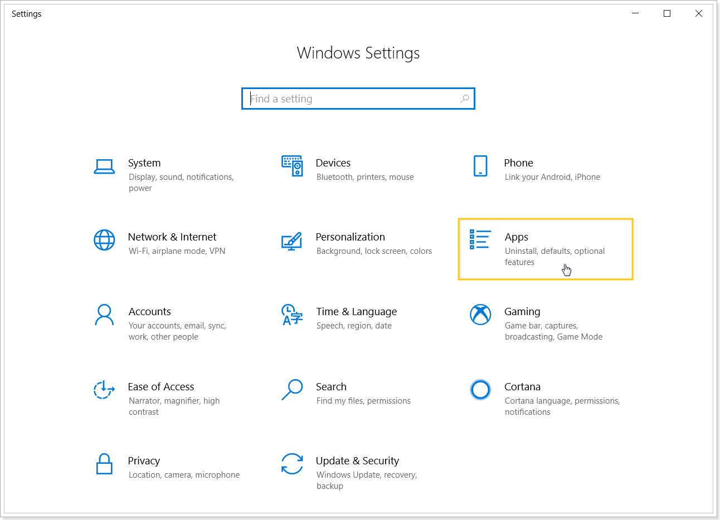
Task: Click 'Find my files, permissions' description
Action: tap(363, 401)
